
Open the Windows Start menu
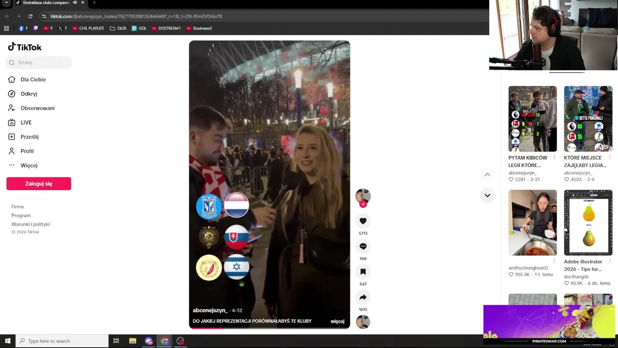pyautogui.click(x=7, y=341)
